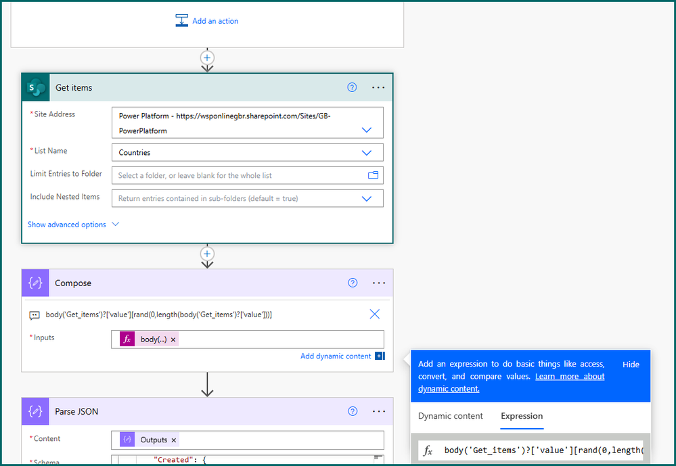
Task: Click Add dynamic content link
Action: point(336,356)
